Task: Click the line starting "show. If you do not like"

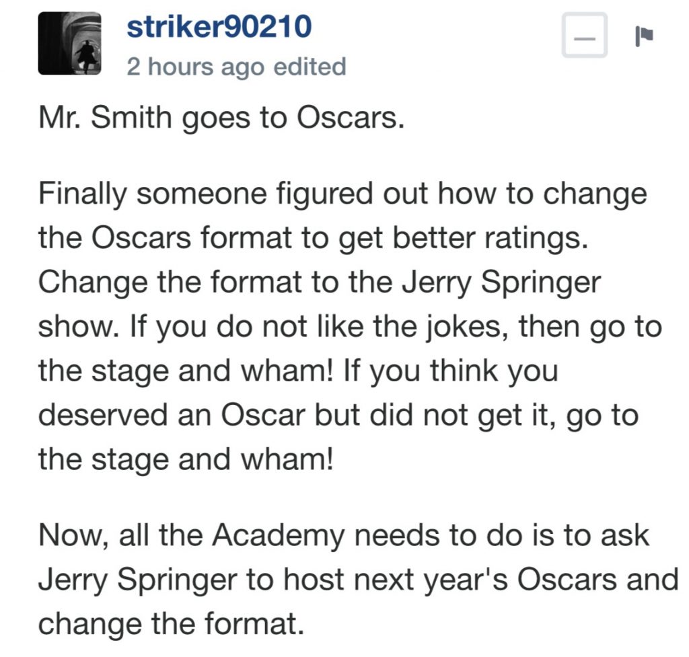Action: point(350,327)
